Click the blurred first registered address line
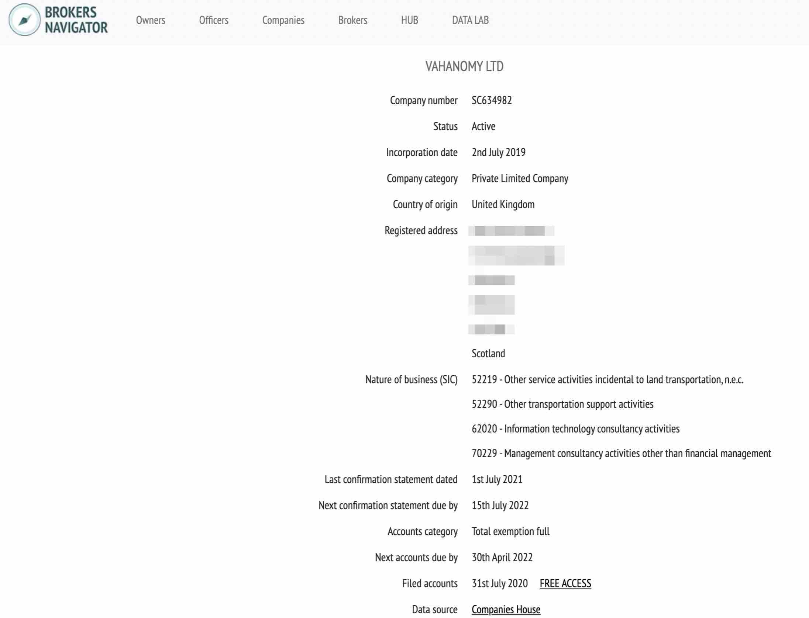Screen dimensions: 809x618 [x=511, y=231]
